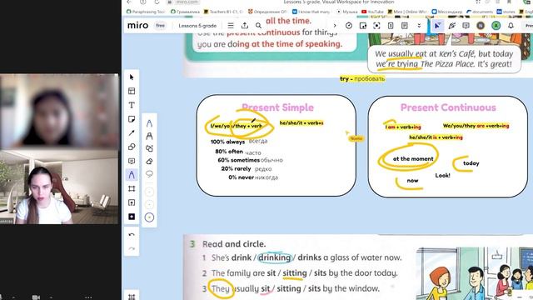Viewport: 533px width, 300px height.
Task: Click the blurred participant video tile
Action: click(x=59, y=111)
